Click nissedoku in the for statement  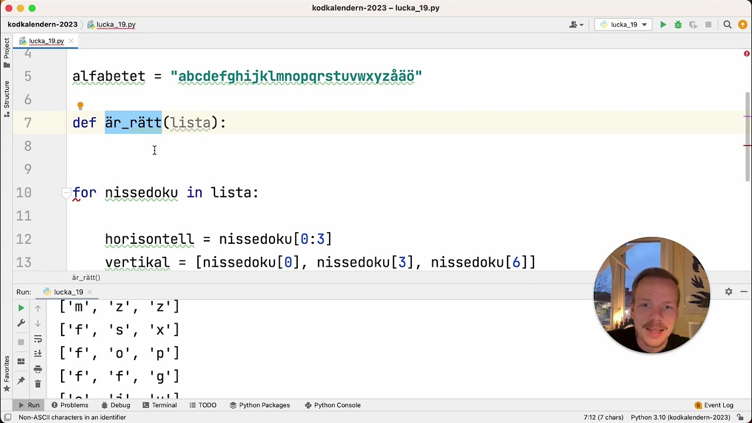(141, 193)
